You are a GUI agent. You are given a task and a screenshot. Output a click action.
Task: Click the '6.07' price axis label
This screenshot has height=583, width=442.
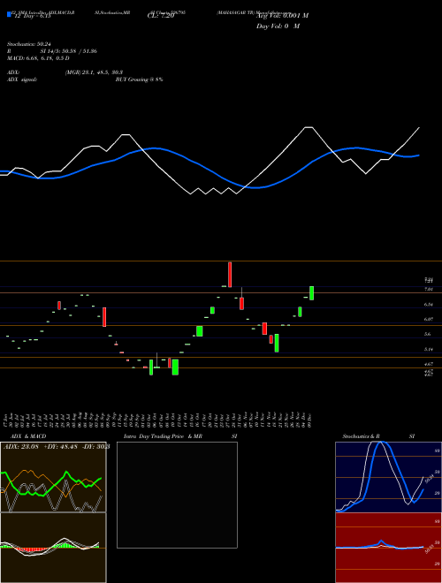tap(429, 319)
